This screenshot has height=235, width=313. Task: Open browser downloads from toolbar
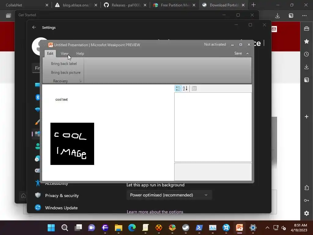278,16
